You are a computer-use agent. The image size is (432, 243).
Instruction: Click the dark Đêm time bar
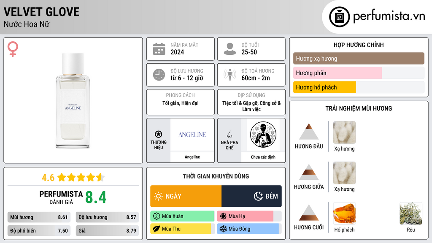click(251, 196)
